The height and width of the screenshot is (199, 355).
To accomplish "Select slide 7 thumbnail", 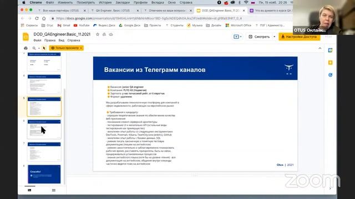I will pos(44,151).
